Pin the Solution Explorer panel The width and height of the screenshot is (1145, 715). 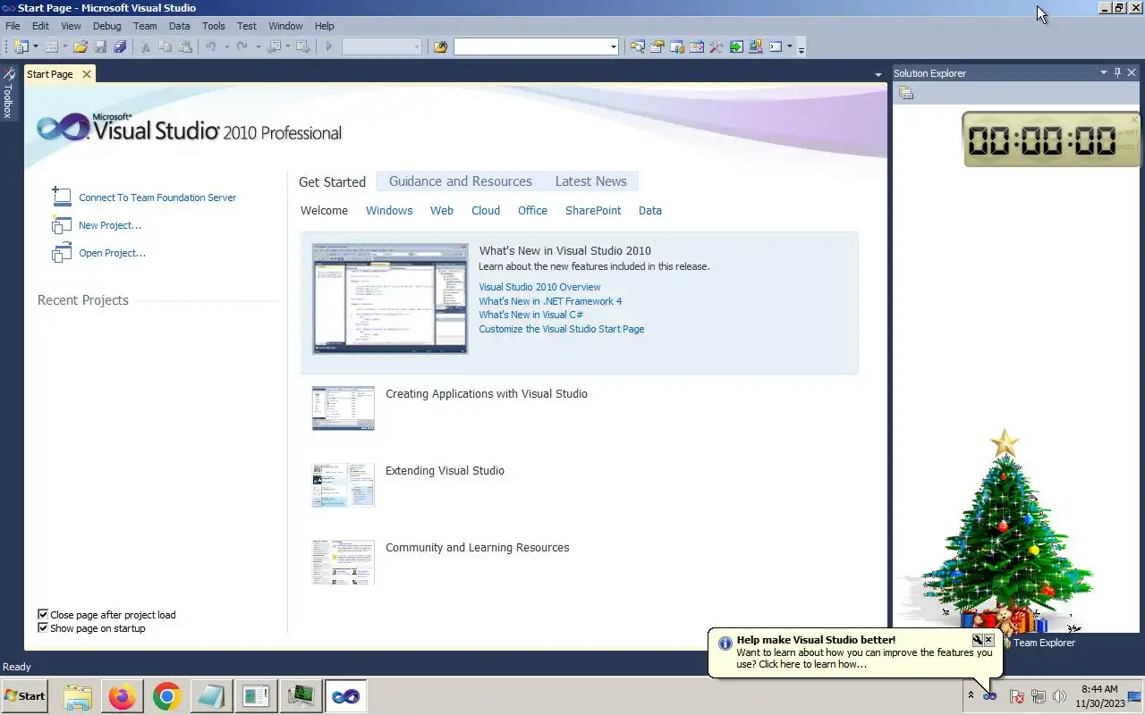point(1117,72)
